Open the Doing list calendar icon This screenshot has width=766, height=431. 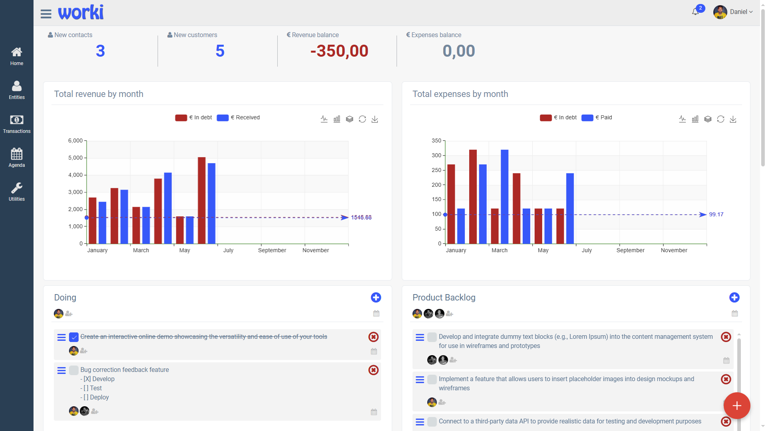click(x=376, y=313)
